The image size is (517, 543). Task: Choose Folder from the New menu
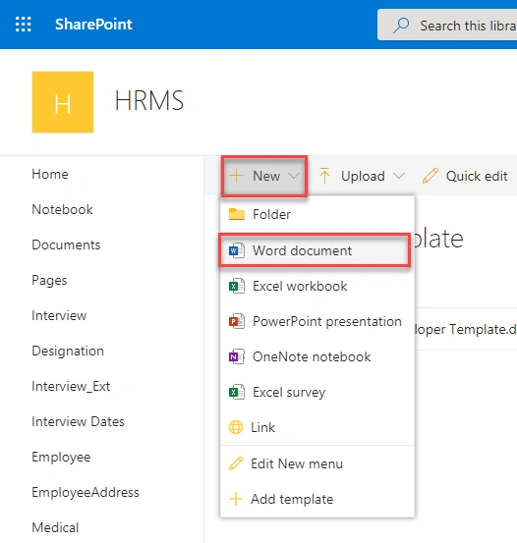317,214
